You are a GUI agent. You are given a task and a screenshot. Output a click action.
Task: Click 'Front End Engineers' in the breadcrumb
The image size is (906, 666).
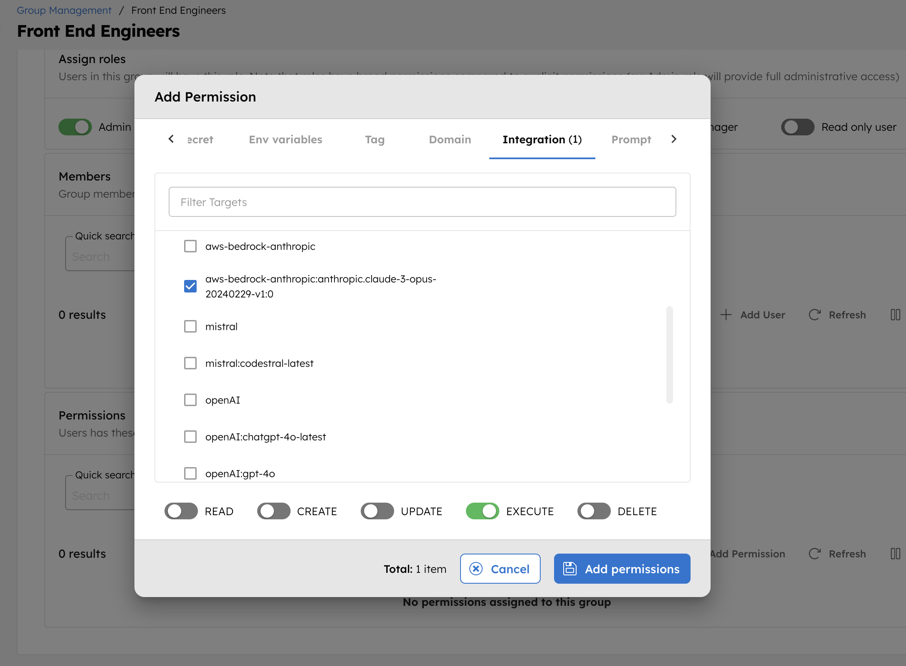178,10
